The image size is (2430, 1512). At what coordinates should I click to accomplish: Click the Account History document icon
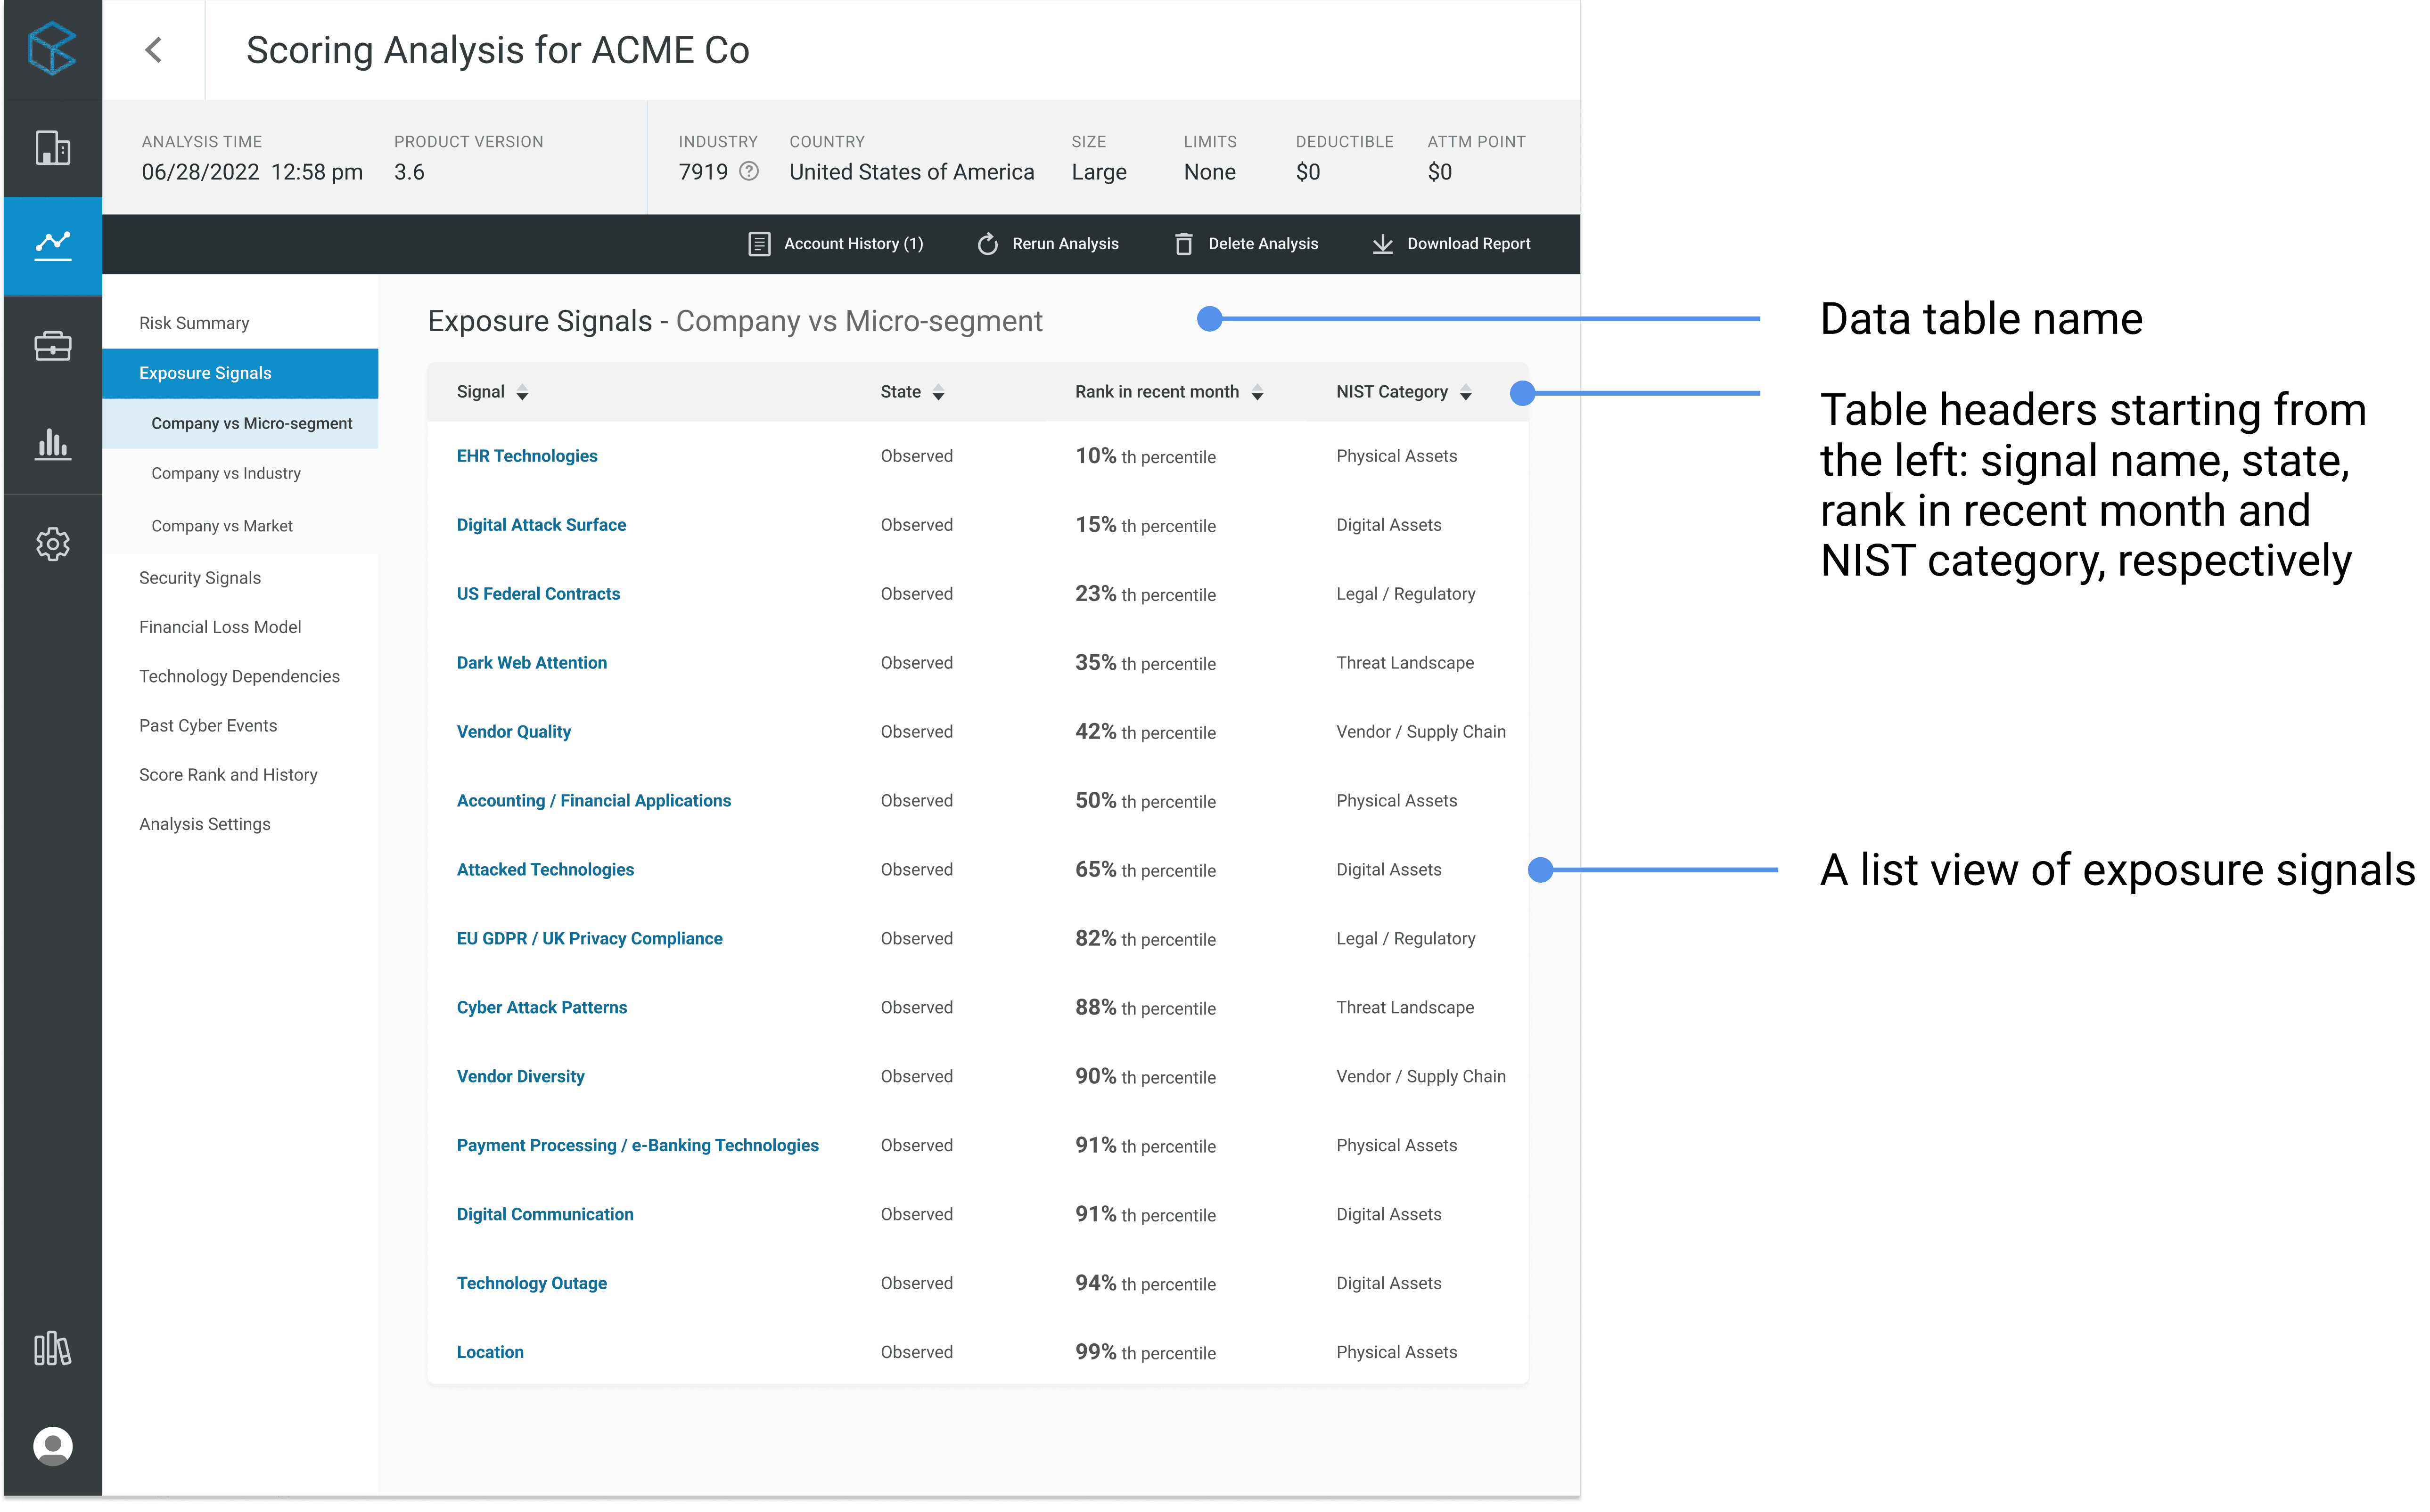click(759, 244)
